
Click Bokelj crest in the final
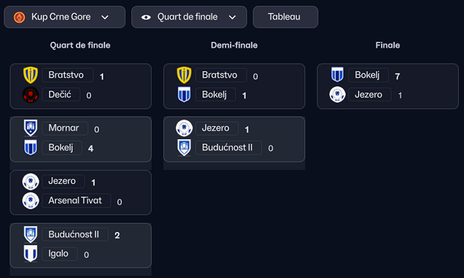tap(338, 75)
